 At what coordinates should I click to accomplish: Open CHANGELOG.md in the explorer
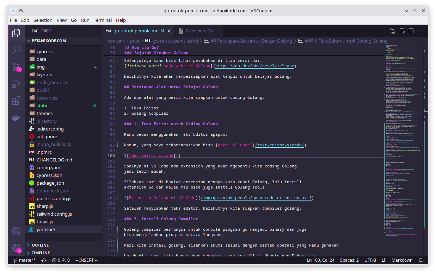pyautogui.click(x=63, y=160)
